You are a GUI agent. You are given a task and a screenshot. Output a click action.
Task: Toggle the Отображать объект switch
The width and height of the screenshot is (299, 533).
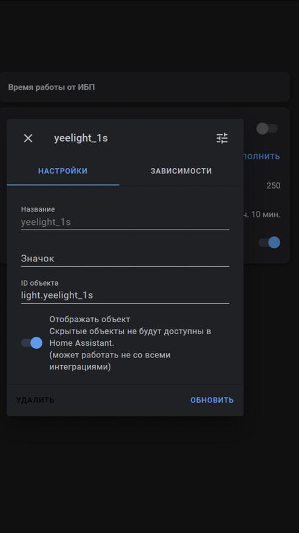click(x=32, y=343)
